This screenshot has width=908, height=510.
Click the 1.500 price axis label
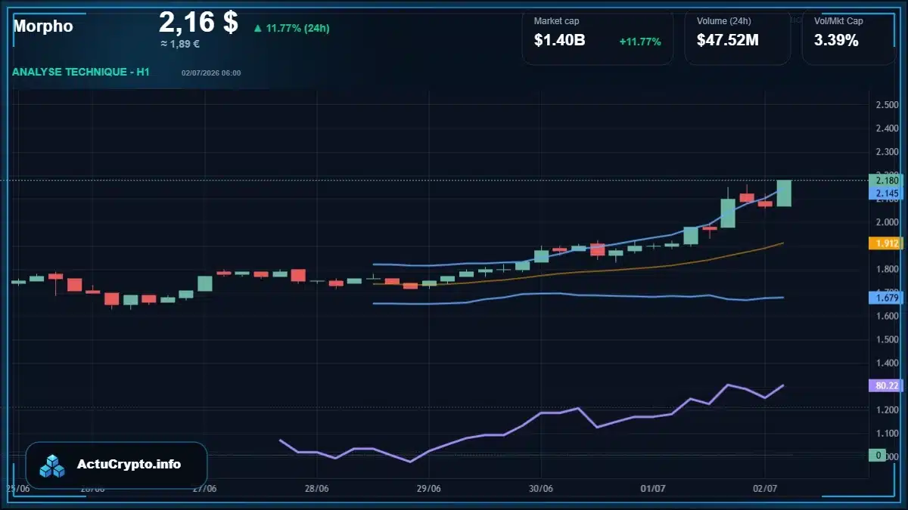click(x=887, y=339)
